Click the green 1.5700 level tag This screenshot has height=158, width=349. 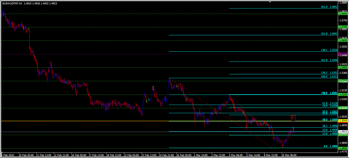pos(343,27)
